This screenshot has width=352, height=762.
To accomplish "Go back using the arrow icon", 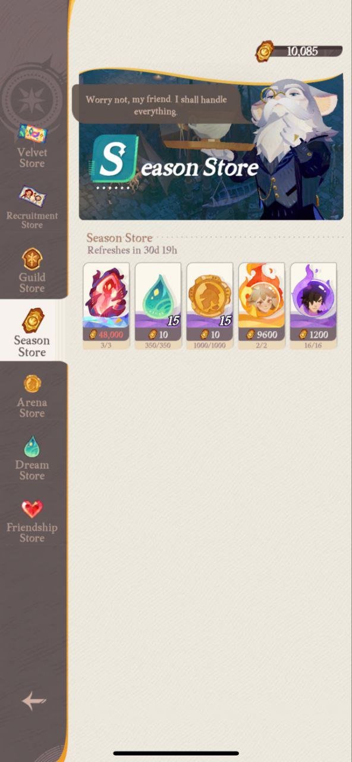I will click(34, 701).
